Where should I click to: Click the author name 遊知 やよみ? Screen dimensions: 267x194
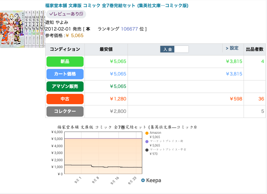[x=57, y=22]
